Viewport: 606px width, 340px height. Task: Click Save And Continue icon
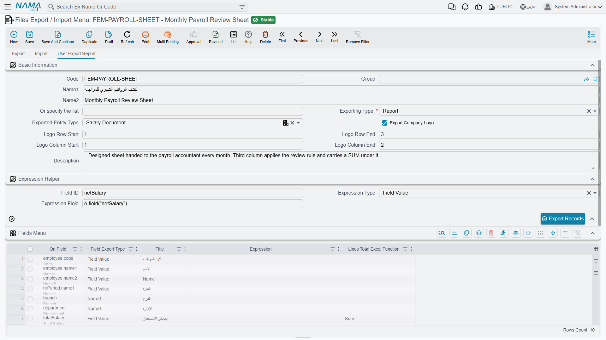[x=58, y=34]
